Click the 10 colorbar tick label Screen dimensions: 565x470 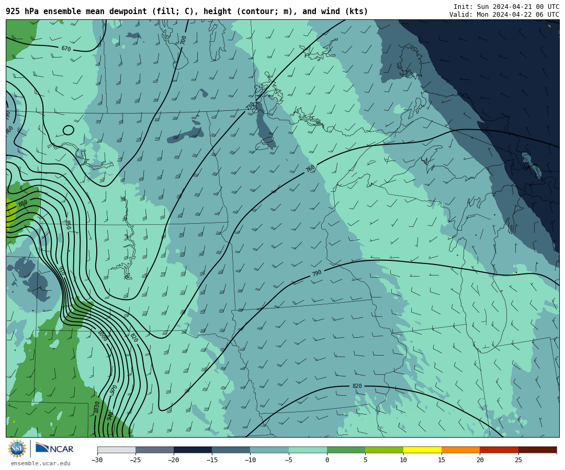(x=403, y=460)
